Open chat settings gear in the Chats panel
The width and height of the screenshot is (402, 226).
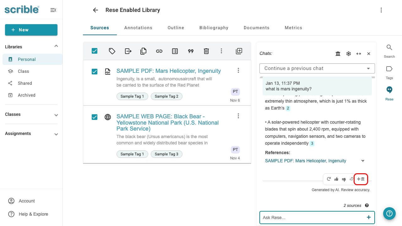[349, 53]
